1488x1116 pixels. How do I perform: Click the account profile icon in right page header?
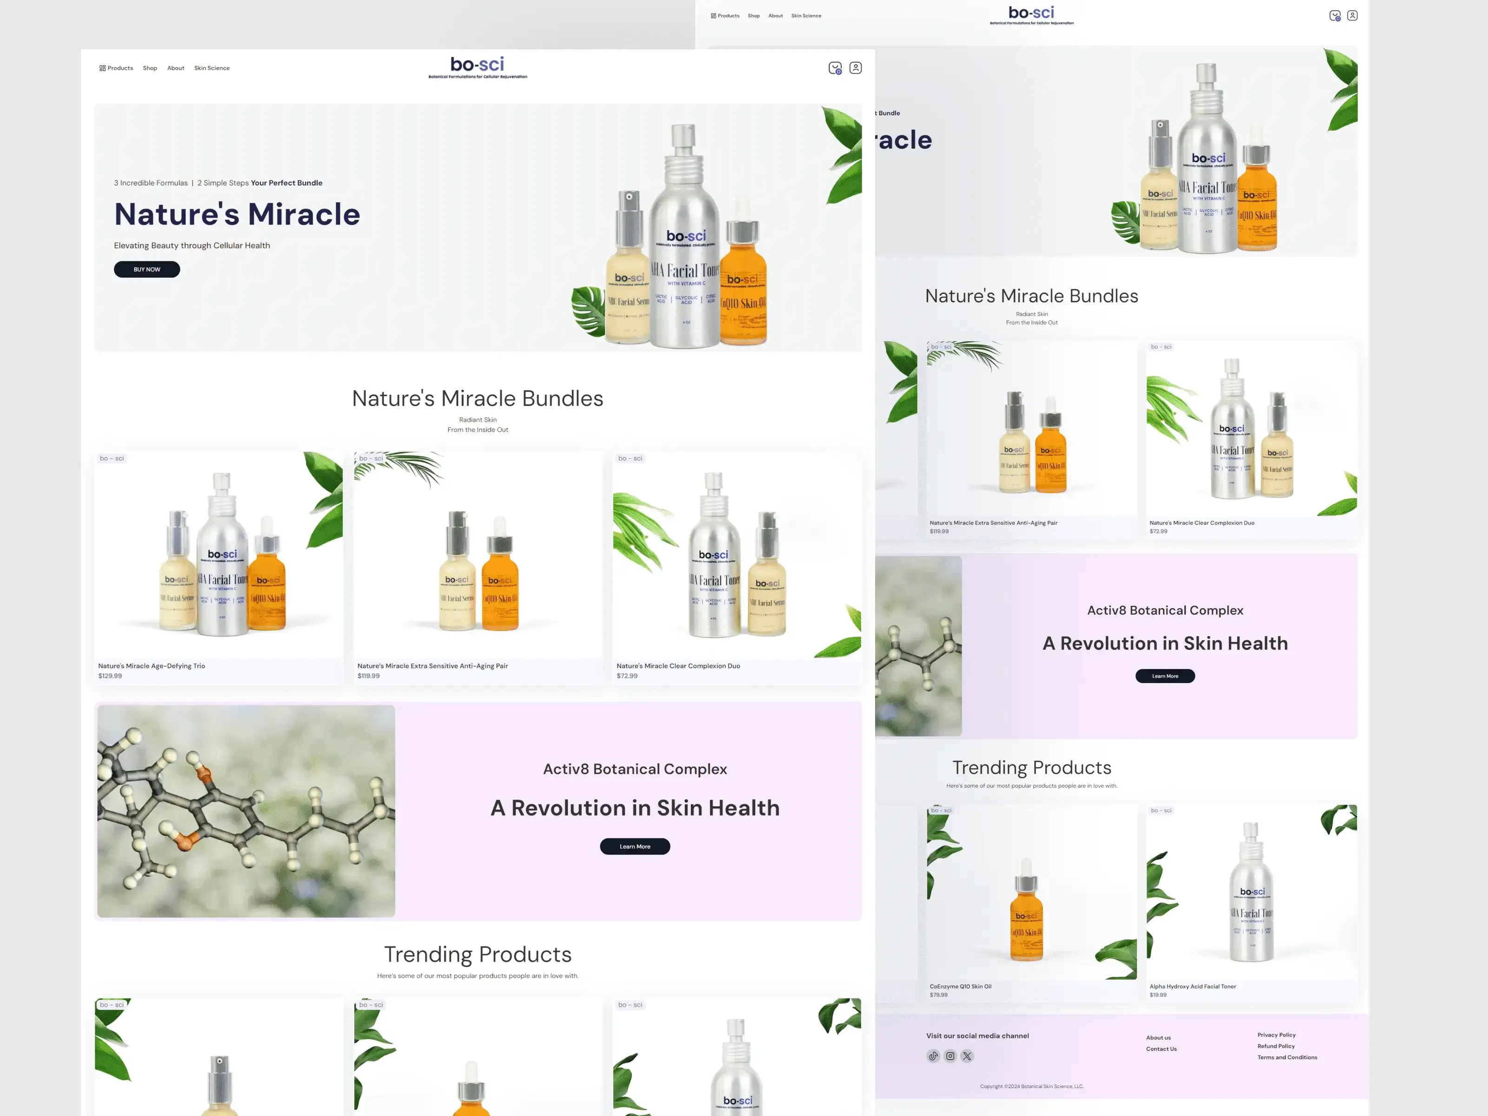tap(1352, 15)
